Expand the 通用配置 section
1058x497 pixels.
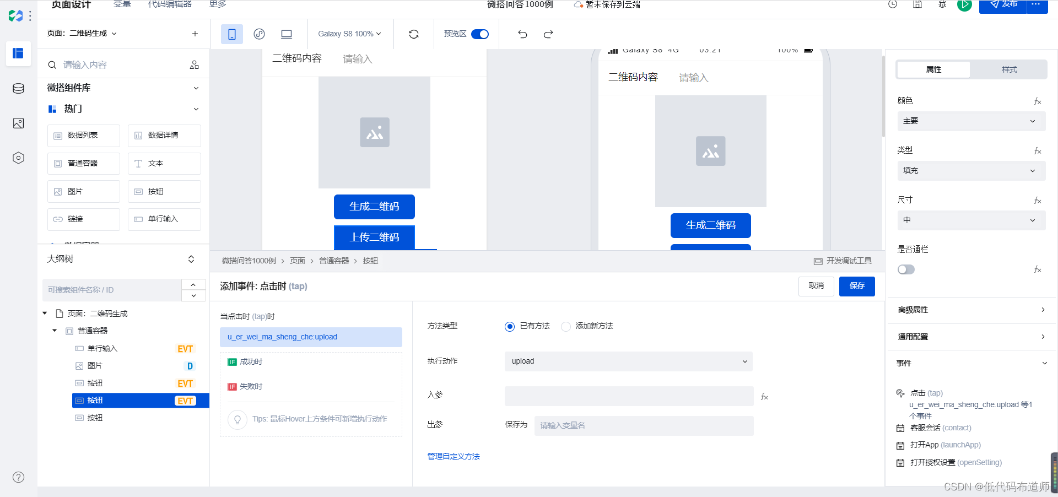coord(971,337)
